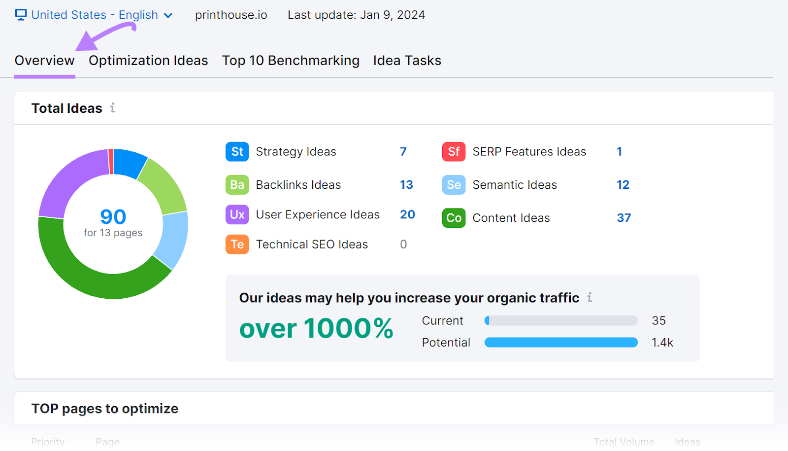Click the Se Semantic Ideas icon
The height and width of the screenshot is (451, 788).
453,184
